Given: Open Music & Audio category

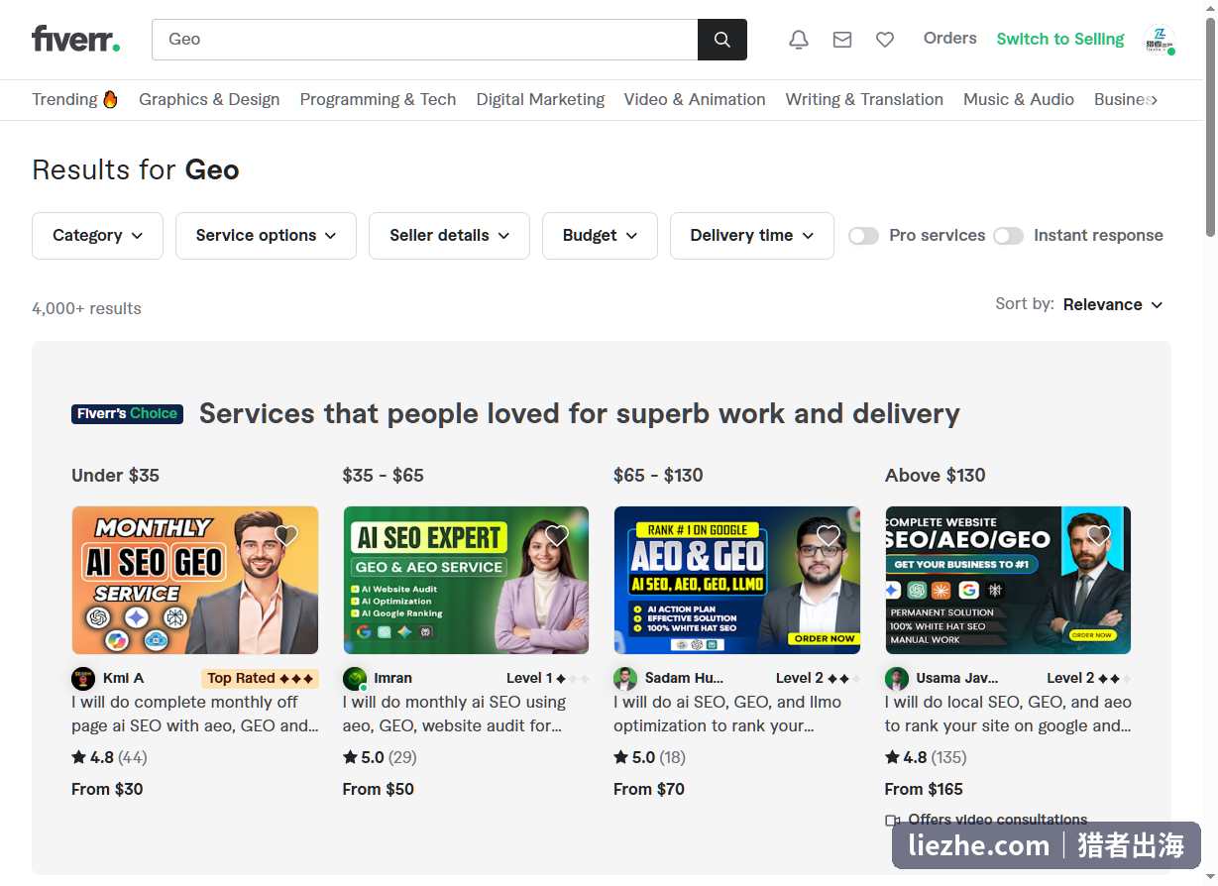Looking at the screenshot, I should coord(1019,99).
